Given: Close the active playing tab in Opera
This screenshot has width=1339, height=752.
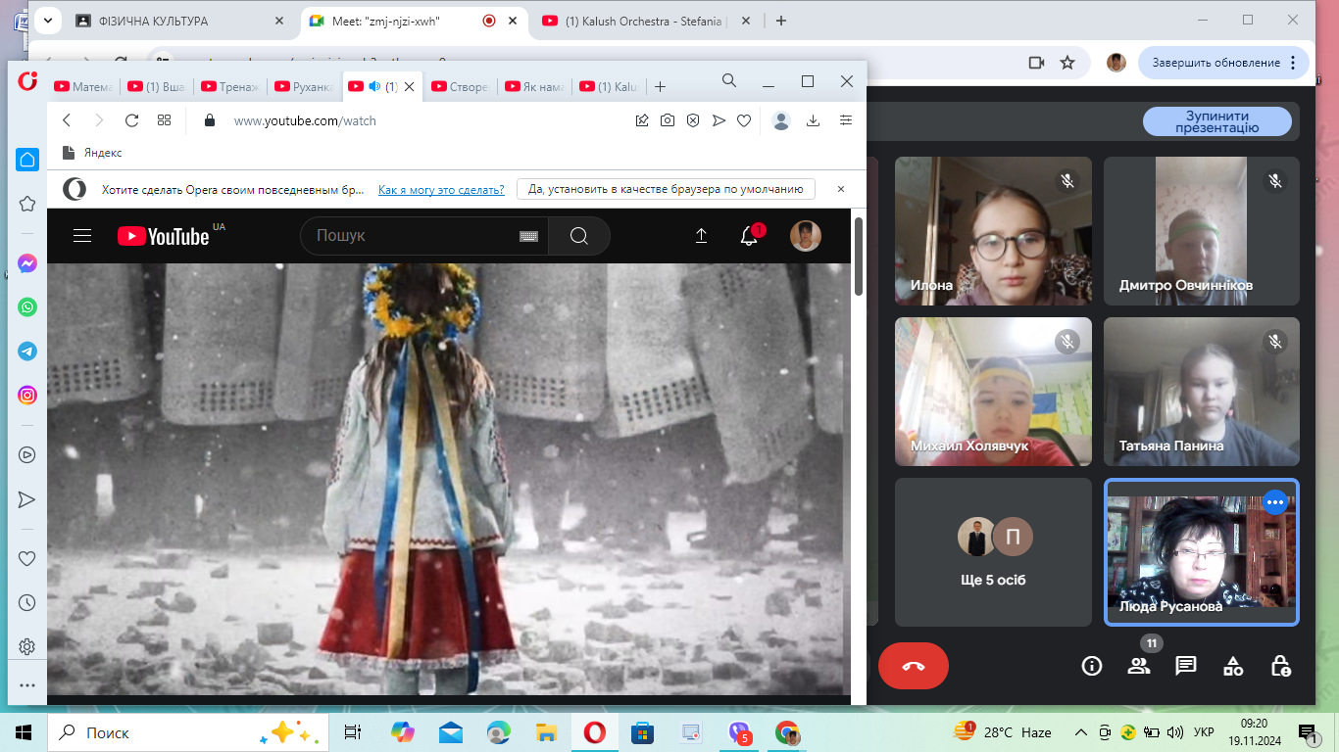Looking at the screenshot, I should (410, 86).
